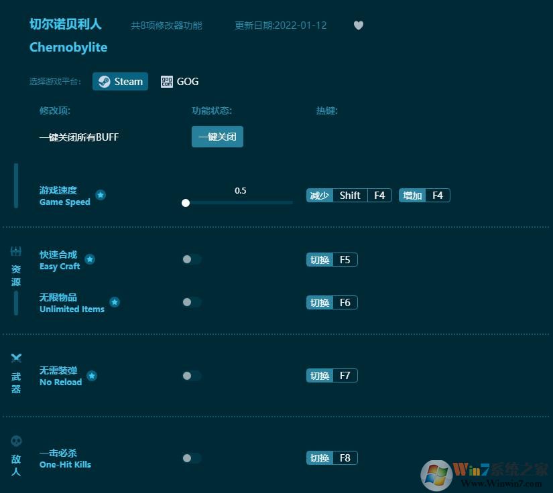Viewport: 553px width, 493px height.
Task: Select the crossed-swords weapons icon in sidebar
Action: [x=15, y=358]
